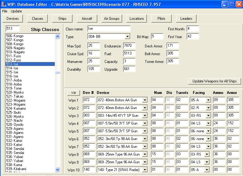Choose 536- Yubari from the list
The width and height of the screenshot is (243, 176).
click(x=15, y=157)
